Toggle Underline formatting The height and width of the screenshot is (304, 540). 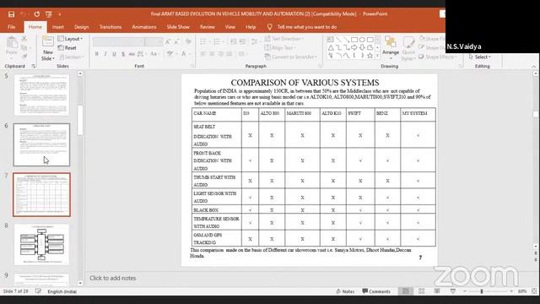coord(114,54)
